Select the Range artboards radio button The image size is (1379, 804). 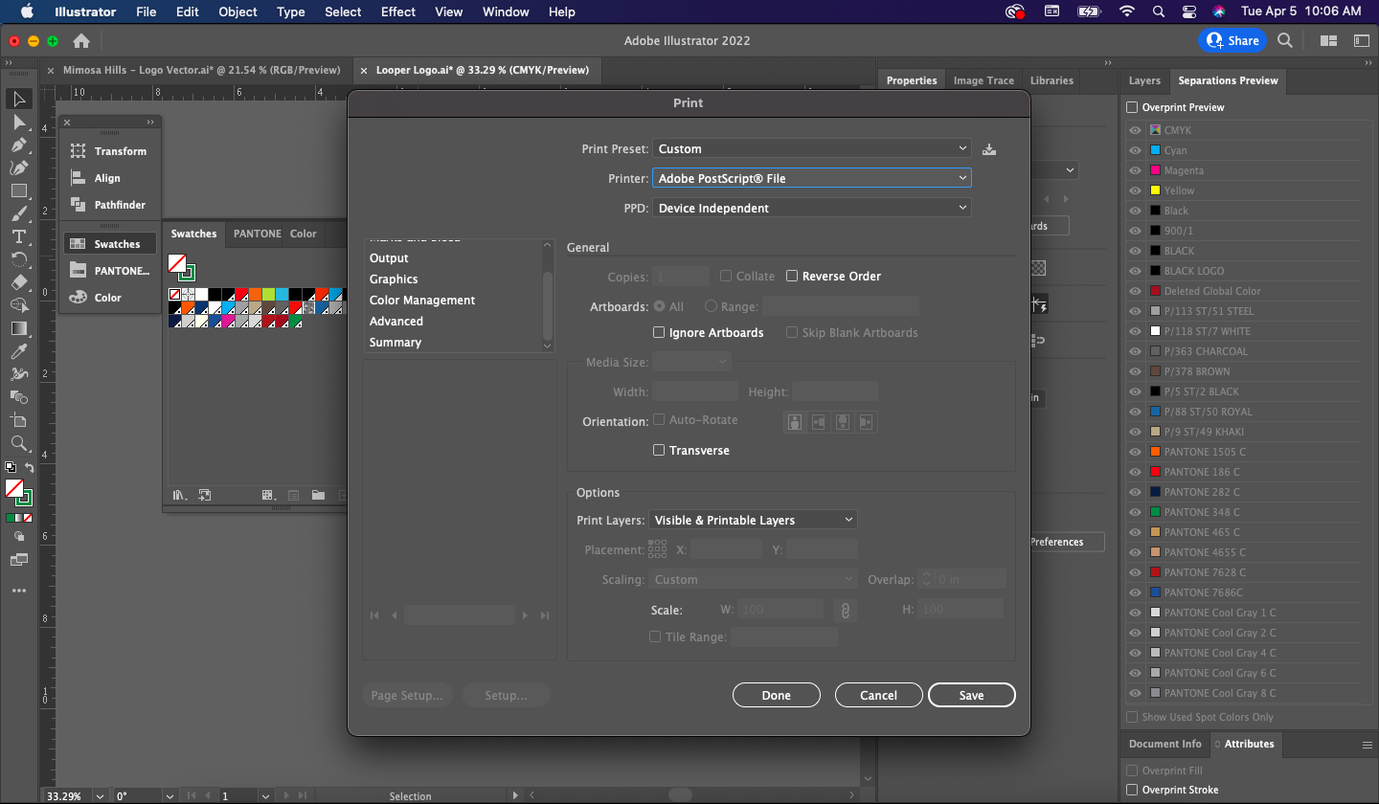pyautogui.click(x=711, y=306)
